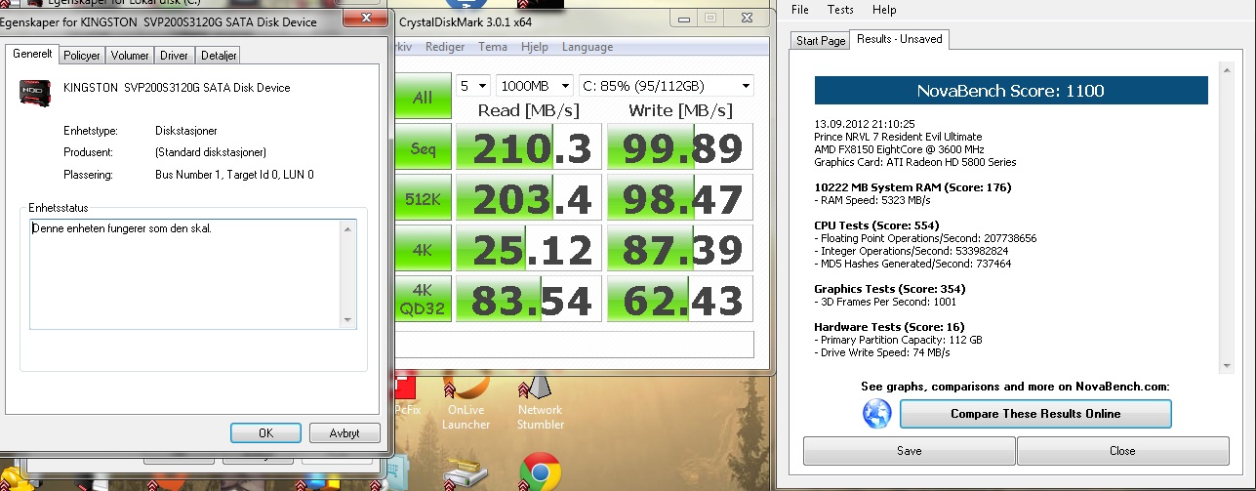Image resolution: width=1256 pixels, height=491 pixels.
Task: Launch Google Chrome from the desktop
Action: [538, 471]
